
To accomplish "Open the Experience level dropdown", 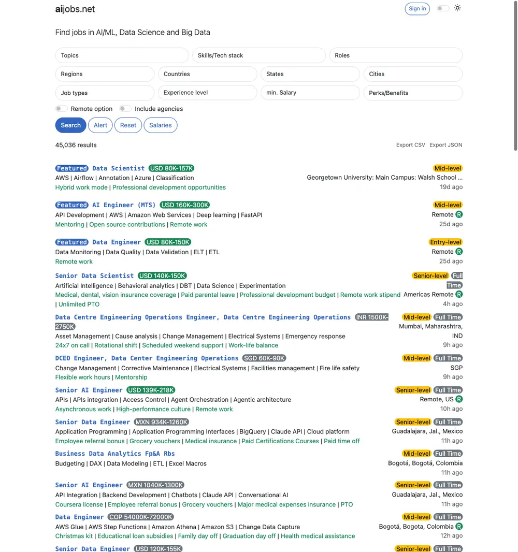I will [x=207, y=93].
